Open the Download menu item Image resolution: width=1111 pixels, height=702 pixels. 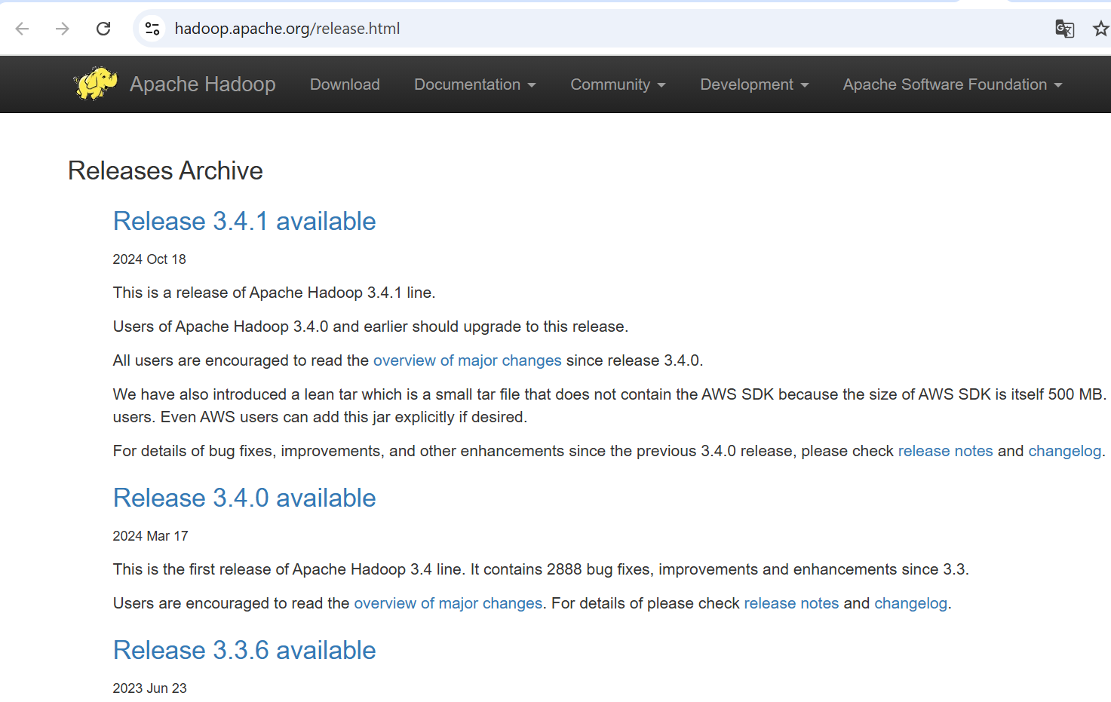(x=345, y=84)
